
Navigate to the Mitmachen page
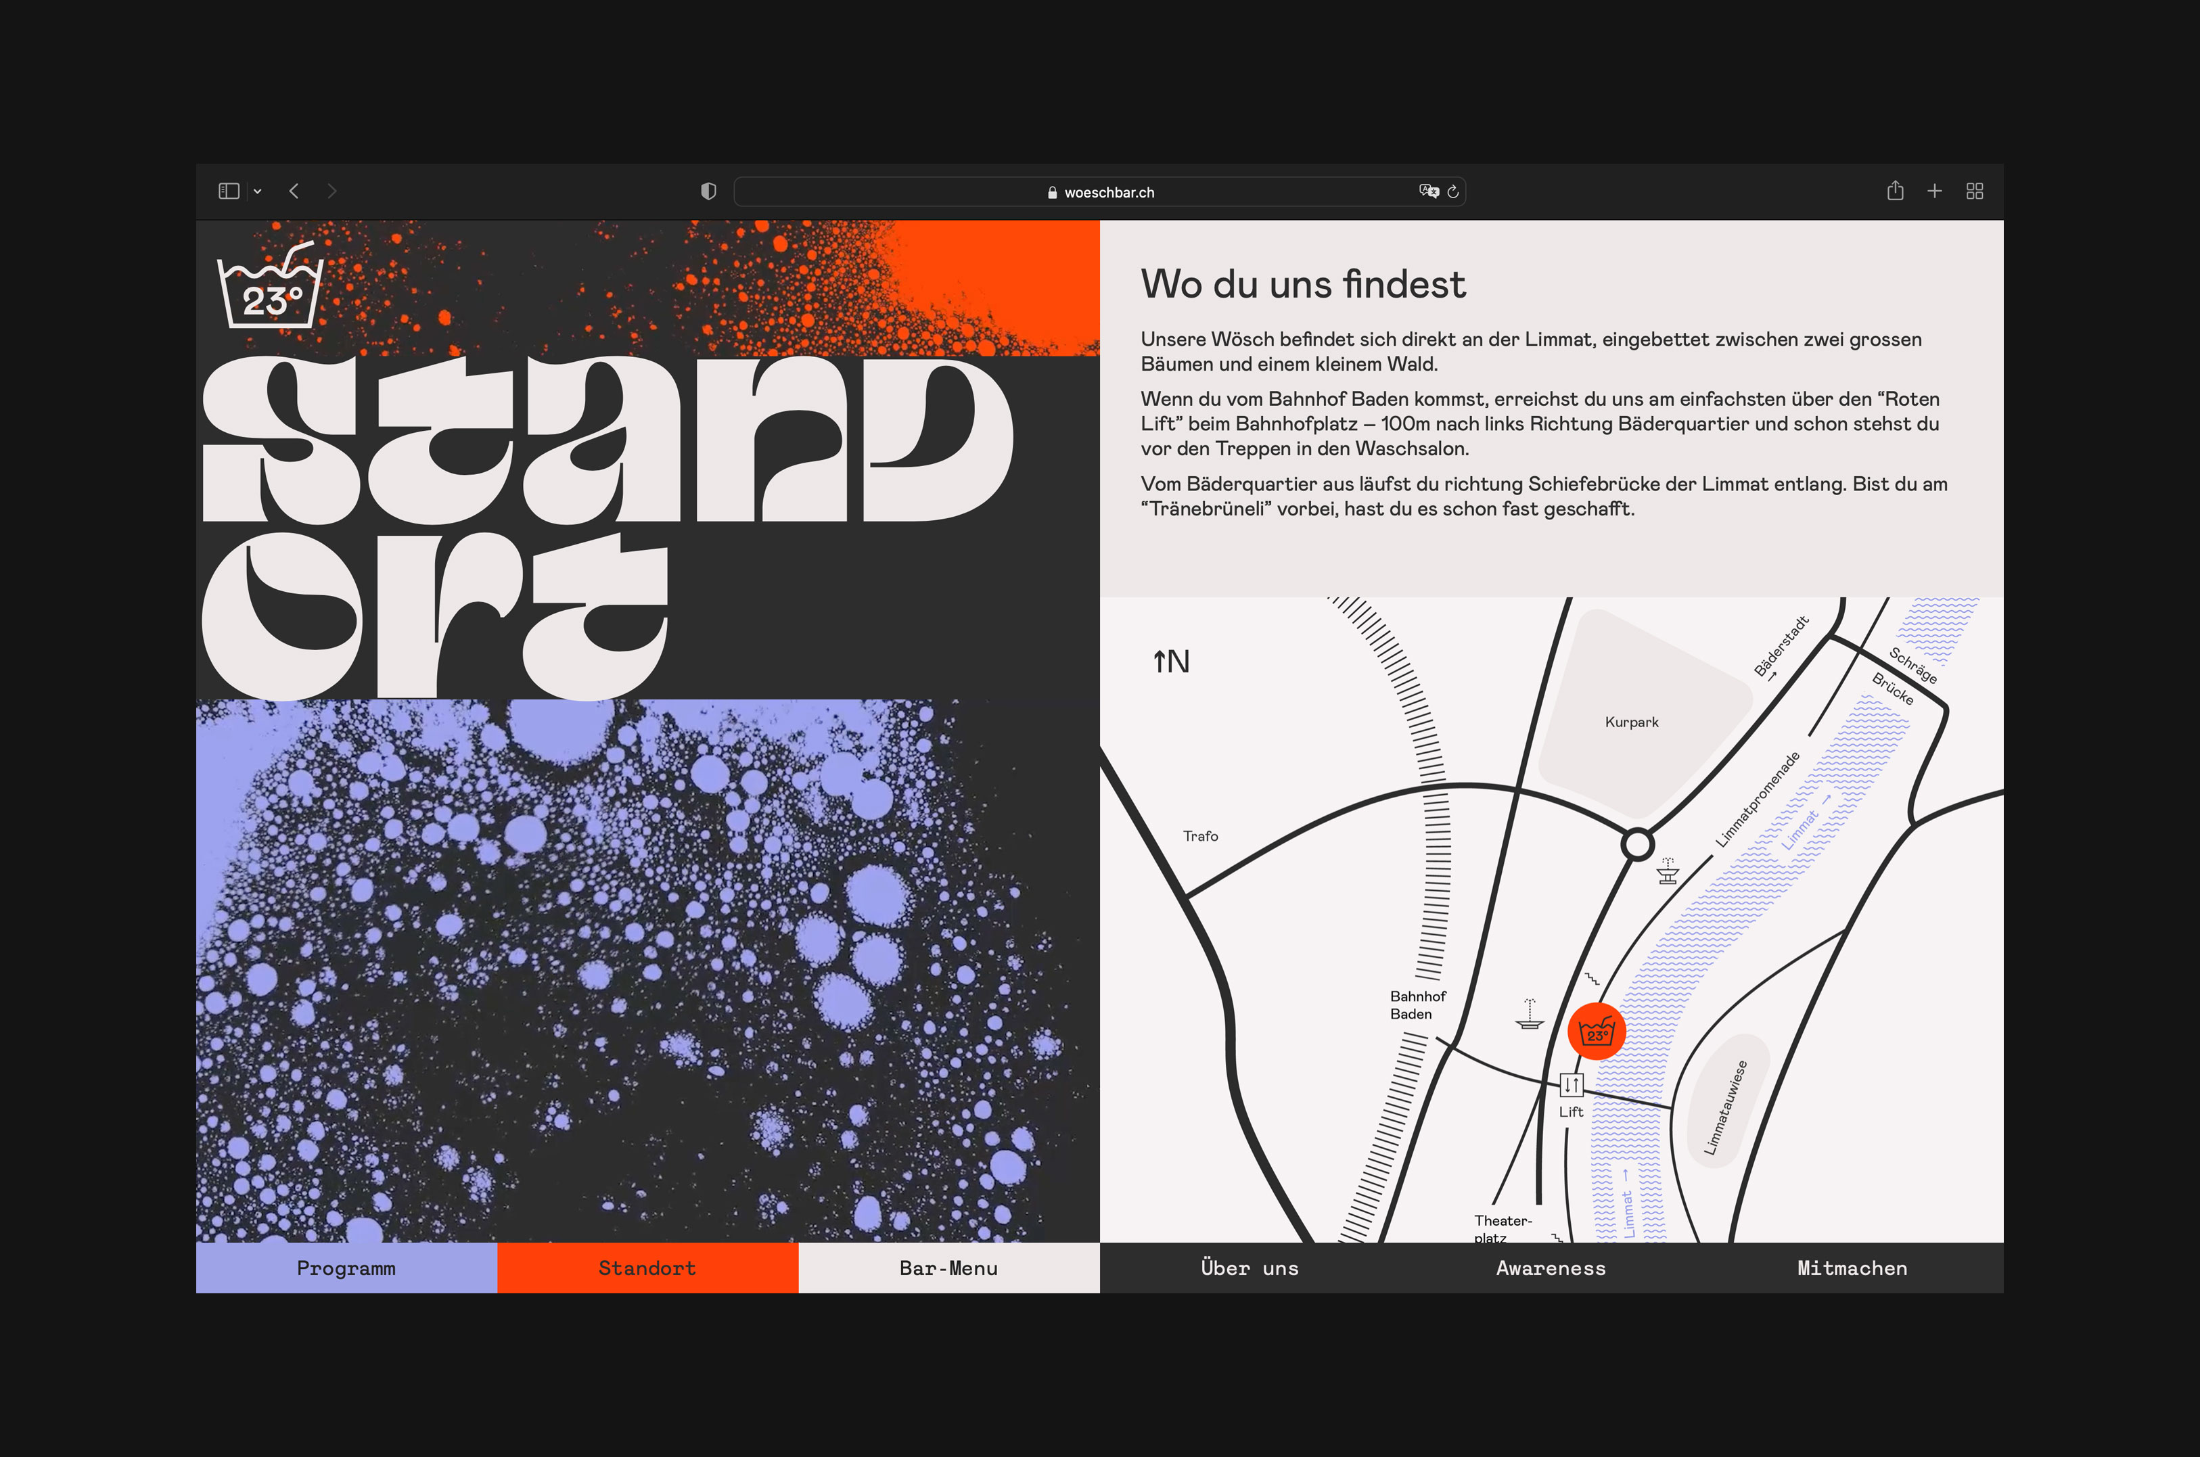tap(1852, 1268)
